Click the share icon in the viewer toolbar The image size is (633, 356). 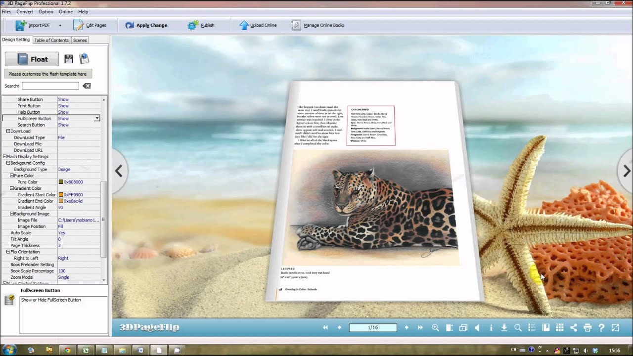(x=574, y=328)
